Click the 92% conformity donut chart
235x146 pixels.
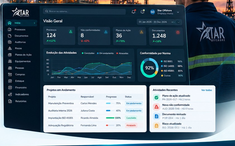coord(149,68)
